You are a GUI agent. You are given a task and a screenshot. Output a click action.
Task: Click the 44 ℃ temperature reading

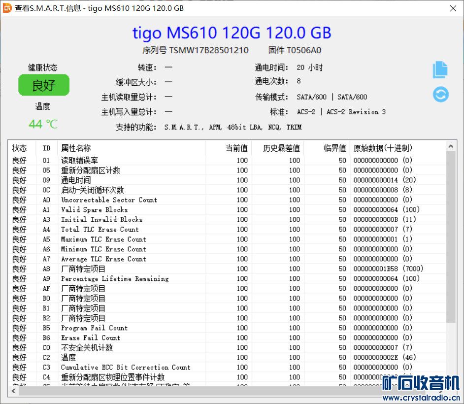[x=43, y=124]
